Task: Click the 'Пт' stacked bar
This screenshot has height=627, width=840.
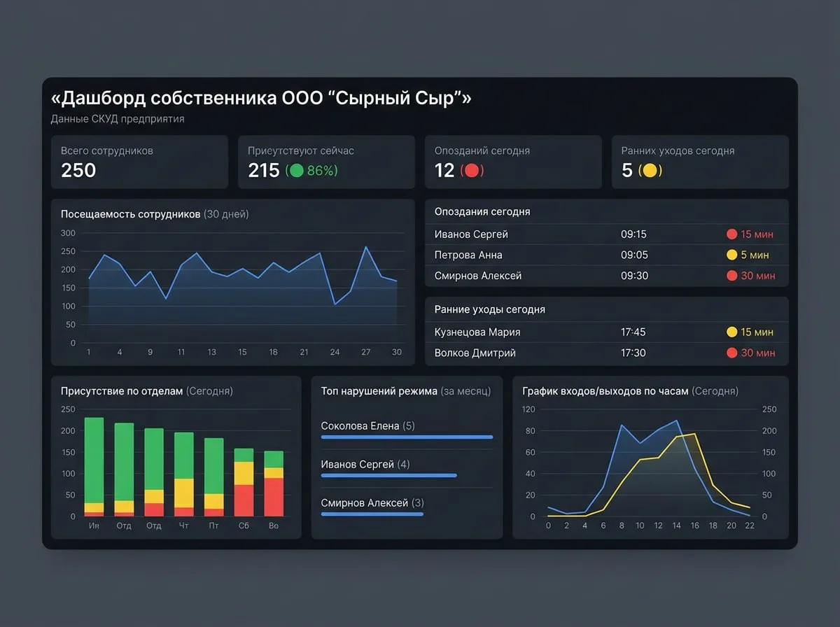Action: point(214,477)
